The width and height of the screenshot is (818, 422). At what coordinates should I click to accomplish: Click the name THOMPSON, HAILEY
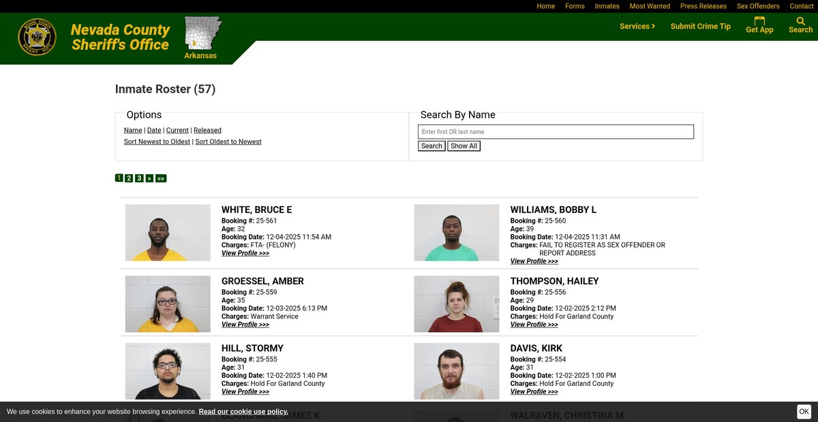point(555,281)
